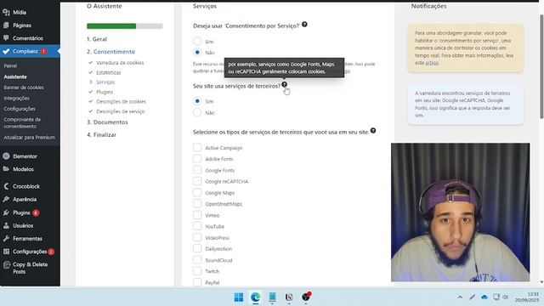Click help icon beside 'serviços de terceiros?'
The image size is (544, 306).
pos(284,84)
